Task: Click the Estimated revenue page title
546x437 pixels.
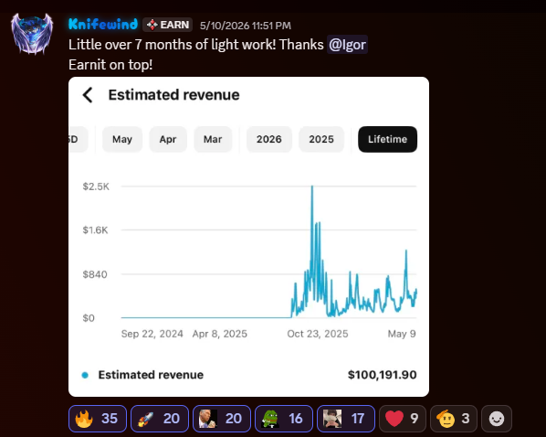Action: [173, 95]
